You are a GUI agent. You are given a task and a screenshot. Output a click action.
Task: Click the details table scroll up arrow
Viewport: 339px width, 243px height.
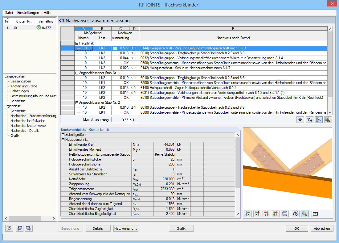click(238, 135)
